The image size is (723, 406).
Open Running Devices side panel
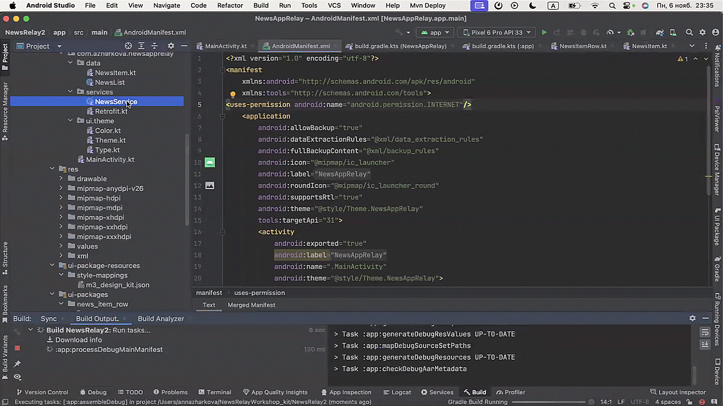[x=717, y=320]
